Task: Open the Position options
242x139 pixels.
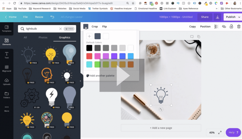Action: coord(205,27)
